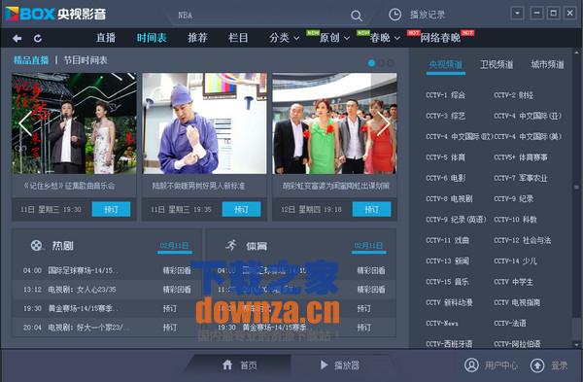Select channel CCTV-14 少儿
Image resolution: width=583 pixels, height=382 pixels.
pos(515,261)
